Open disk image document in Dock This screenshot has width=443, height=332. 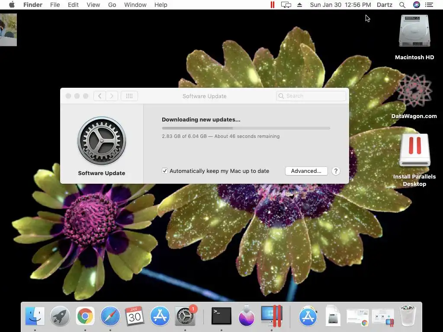[x=333, y=316]
